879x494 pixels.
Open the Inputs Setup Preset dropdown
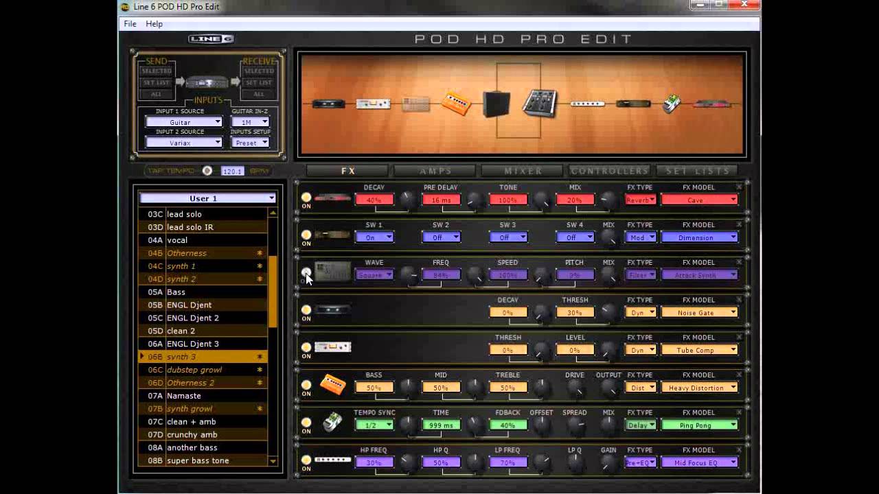pos(250,143)
